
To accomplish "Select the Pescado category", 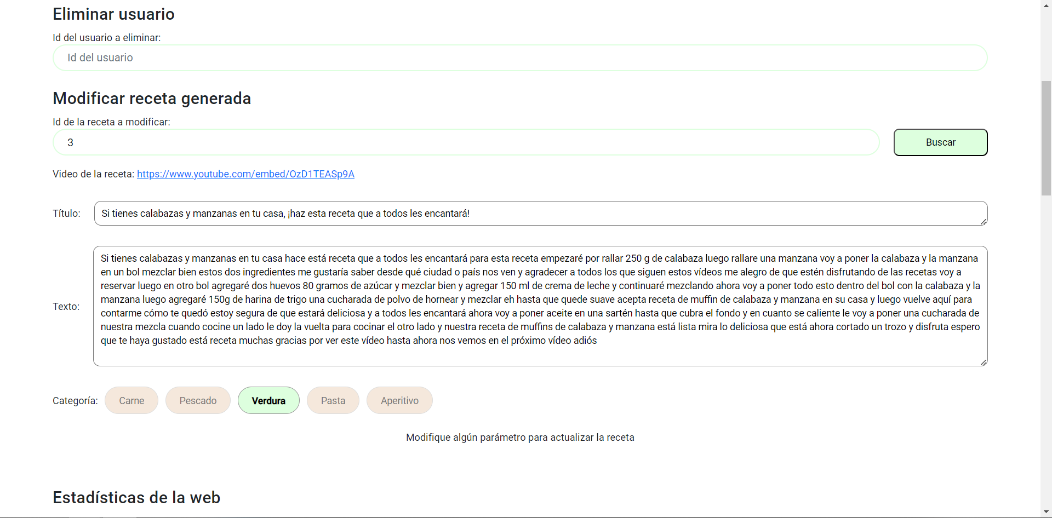I will 198,400.
